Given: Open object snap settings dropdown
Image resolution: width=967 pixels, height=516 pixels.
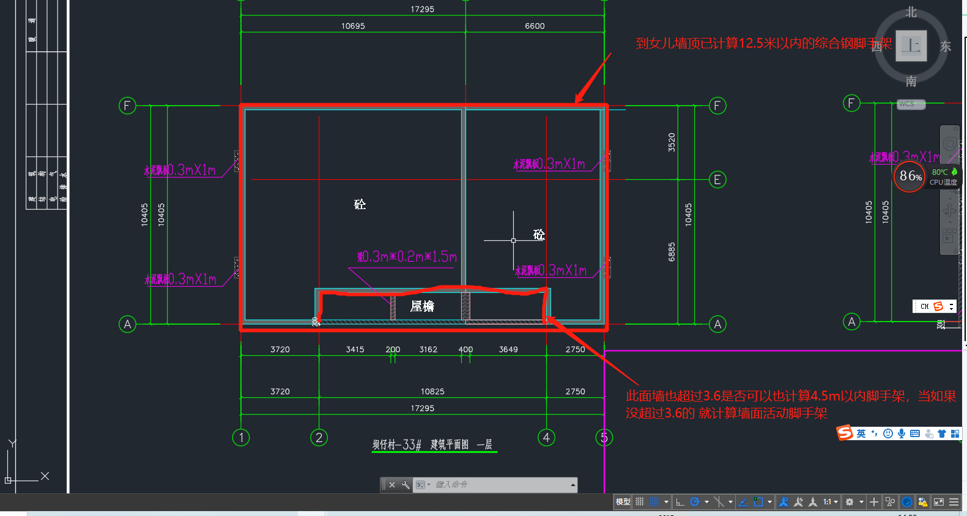Looking at the screenshot, I should point(769,502).
